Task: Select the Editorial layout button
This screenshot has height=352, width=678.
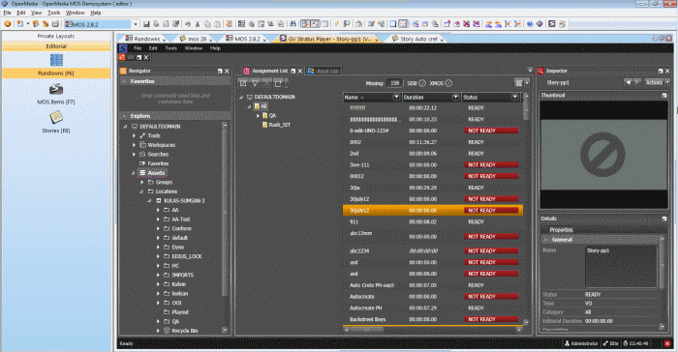Action: (x=56, y=46)
